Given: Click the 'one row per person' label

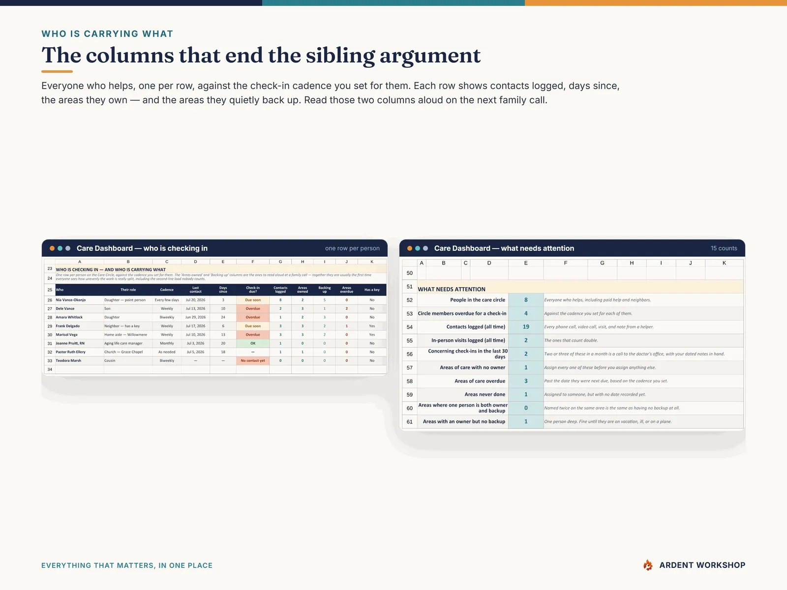Looking at the screenshot, I should (352, 248).
